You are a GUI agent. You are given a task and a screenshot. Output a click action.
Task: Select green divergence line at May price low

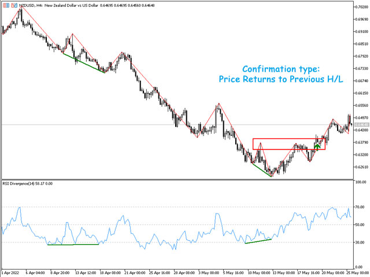pos(261,170)
